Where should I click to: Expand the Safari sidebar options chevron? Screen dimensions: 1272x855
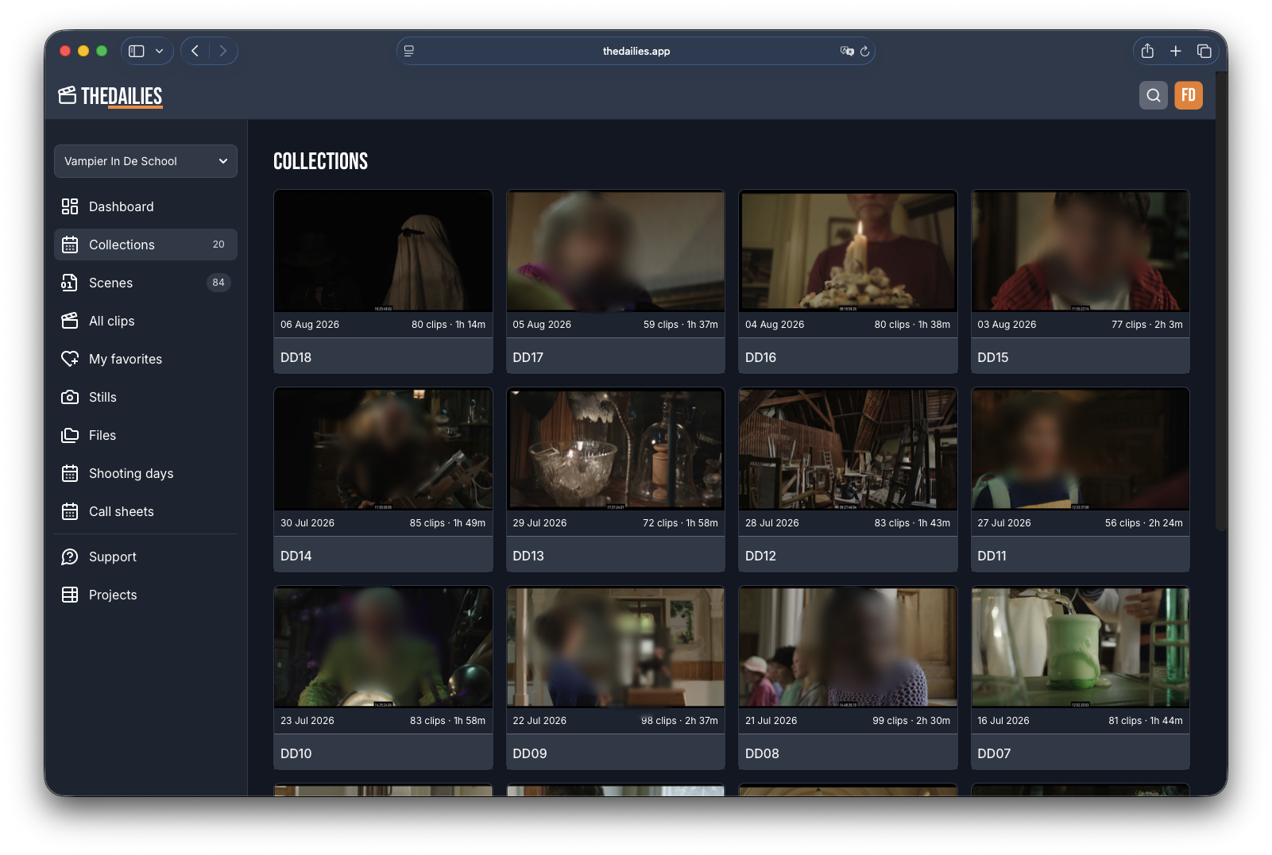tap(160, 51)
